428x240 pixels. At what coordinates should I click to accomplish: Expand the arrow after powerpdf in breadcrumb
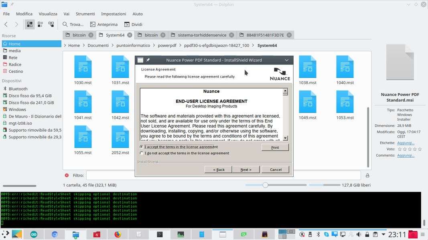pos(180,46)
